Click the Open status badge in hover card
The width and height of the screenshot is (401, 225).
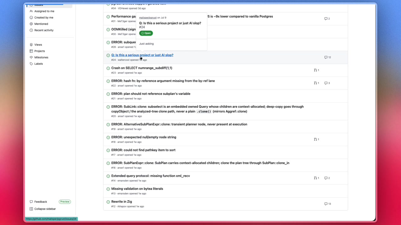coord(146,33)
